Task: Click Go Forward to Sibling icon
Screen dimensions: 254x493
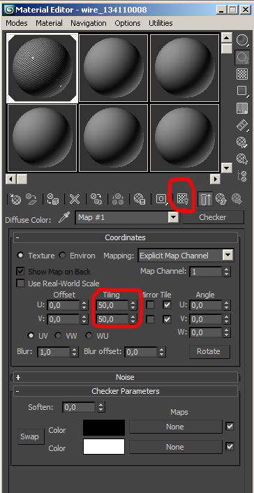Action: (x=237, y=199)
